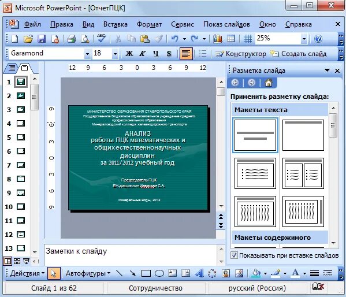
Task: Select the Rectangle drawing tool
Action: pyautogui.click(x=146, y=273)
